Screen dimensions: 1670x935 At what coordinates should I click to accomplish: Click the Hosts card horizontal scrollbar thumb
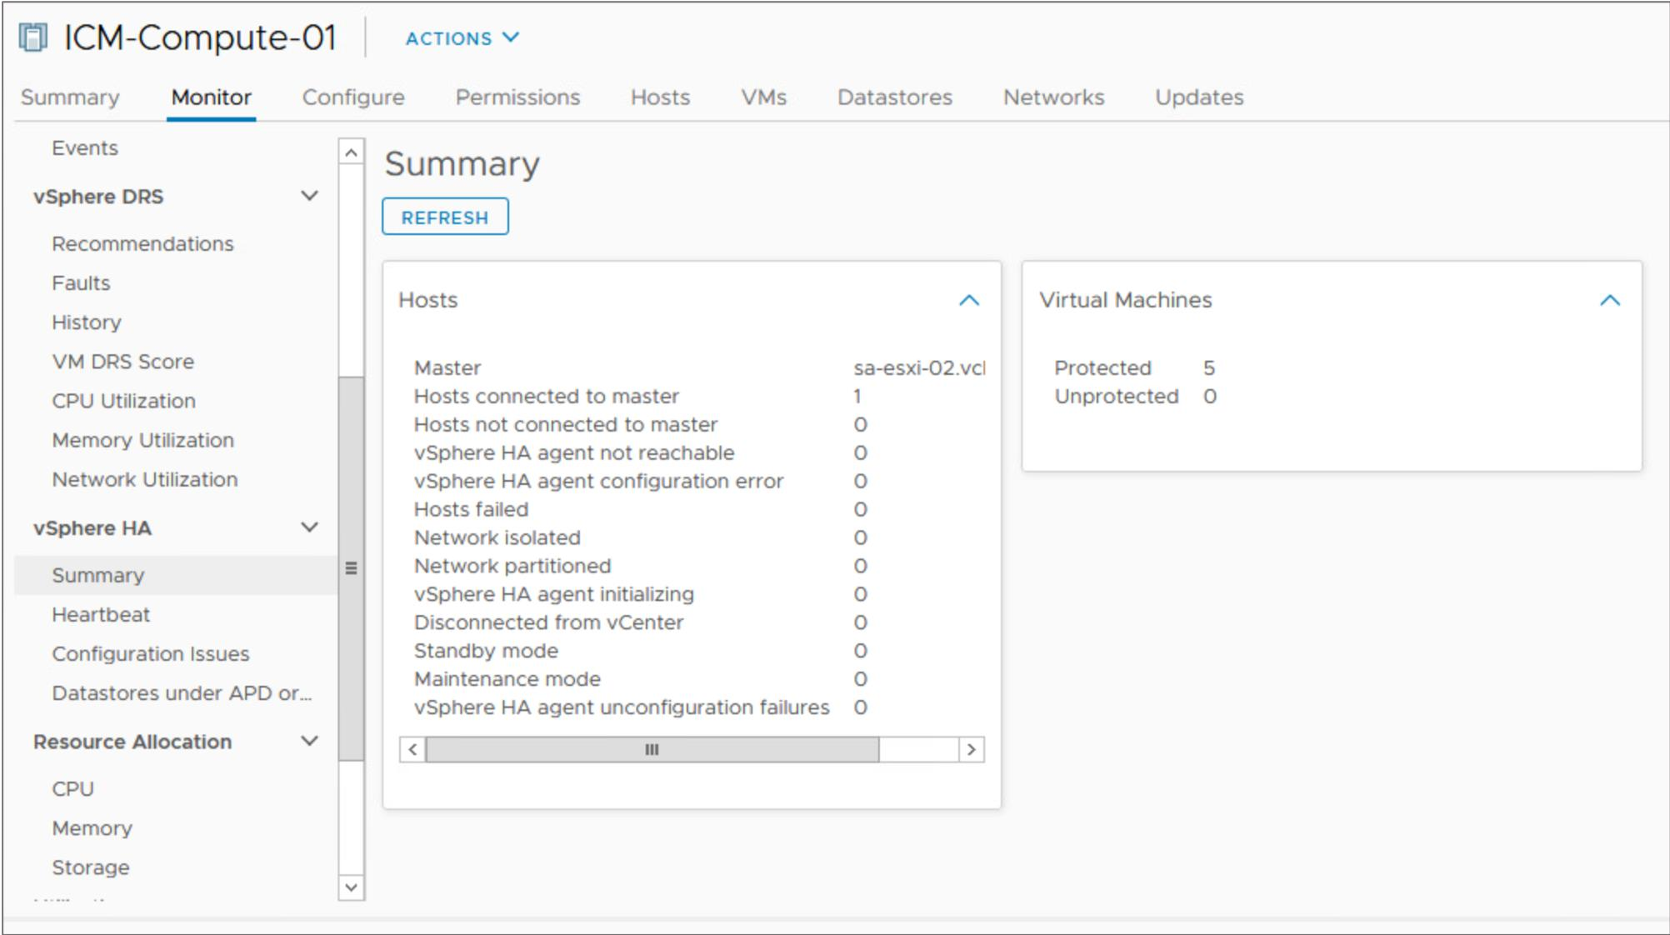click(x=652, y=750)
